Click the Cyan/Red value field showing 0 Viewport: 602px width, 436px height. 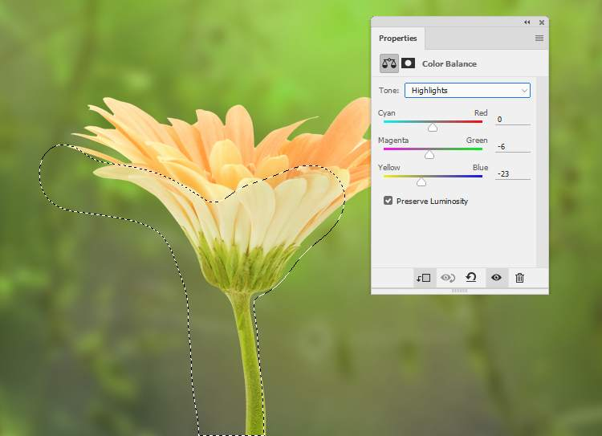point(513,120)
